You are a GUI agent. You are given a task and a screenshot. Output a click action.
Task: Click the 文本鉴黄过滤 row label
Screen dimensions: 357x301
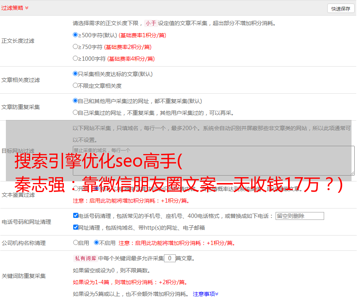tap(18, 195)
